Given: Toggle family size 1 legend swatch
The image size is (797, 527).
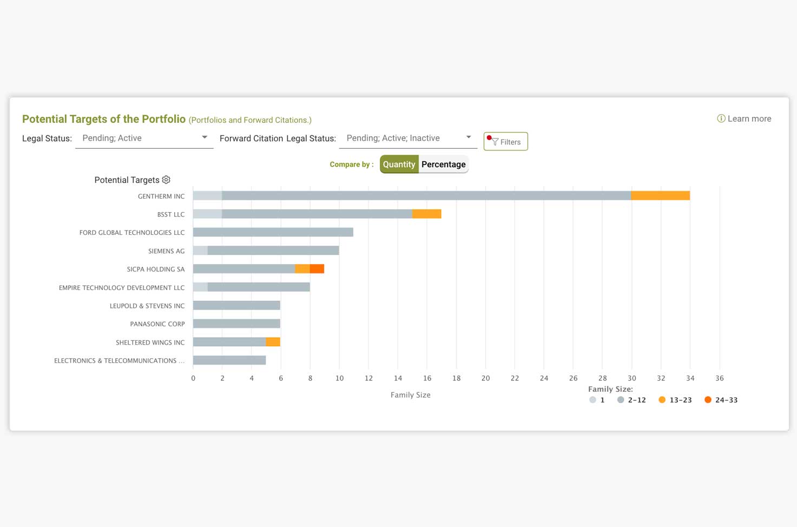Looking at the screenshot, I should click(593, 400).
